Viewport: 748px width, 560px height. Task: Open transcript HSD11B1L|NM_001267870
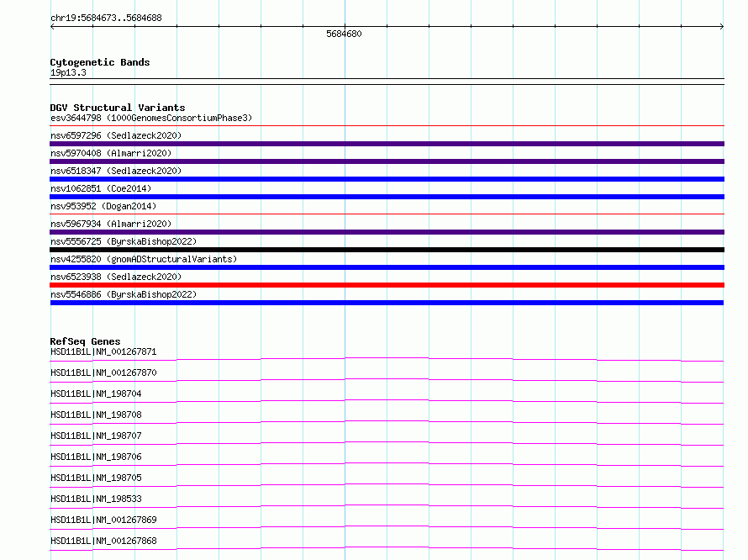coord(103,372)
